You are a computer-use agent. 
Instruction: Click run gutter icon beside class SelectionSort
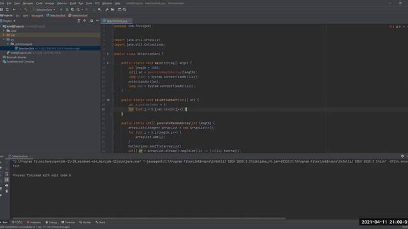click(108, 53)
